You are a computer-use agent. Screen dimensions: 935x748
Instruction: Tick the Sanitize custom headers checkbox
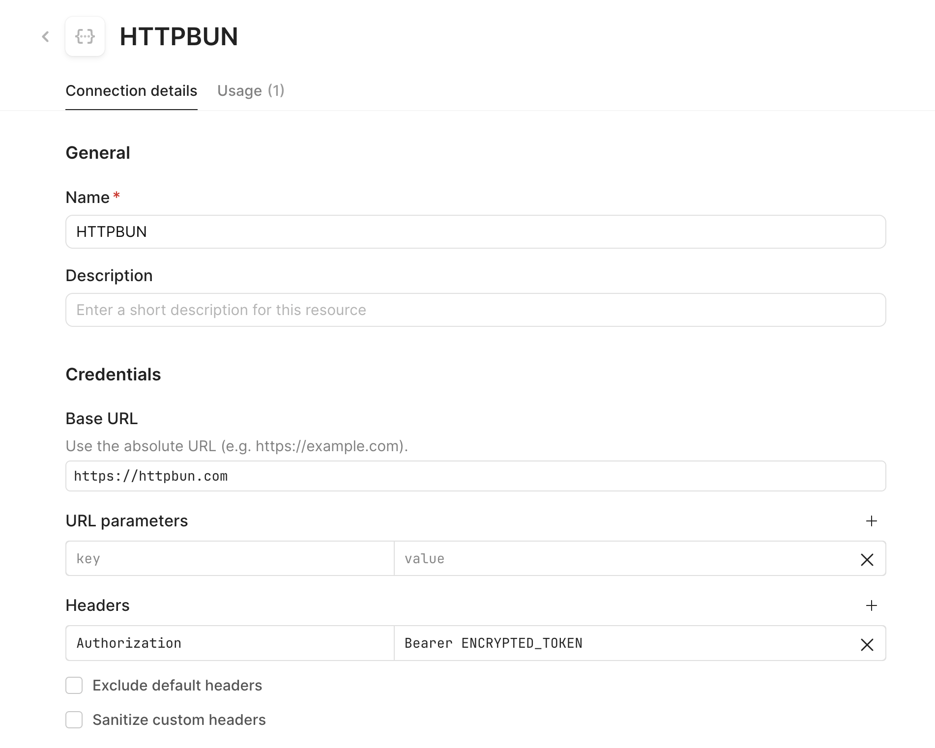[x=74, y=719]
